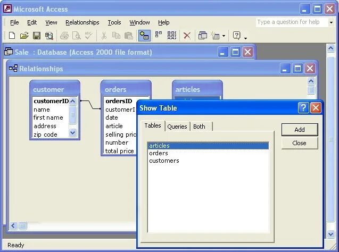Open the Relationships menu
This screenshot has width=339, height=252.
[x=82, y=22]
